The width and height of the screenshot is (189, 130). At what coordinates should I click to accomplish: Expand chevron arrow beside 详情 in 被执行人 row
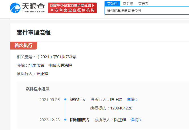coord(137,100)
